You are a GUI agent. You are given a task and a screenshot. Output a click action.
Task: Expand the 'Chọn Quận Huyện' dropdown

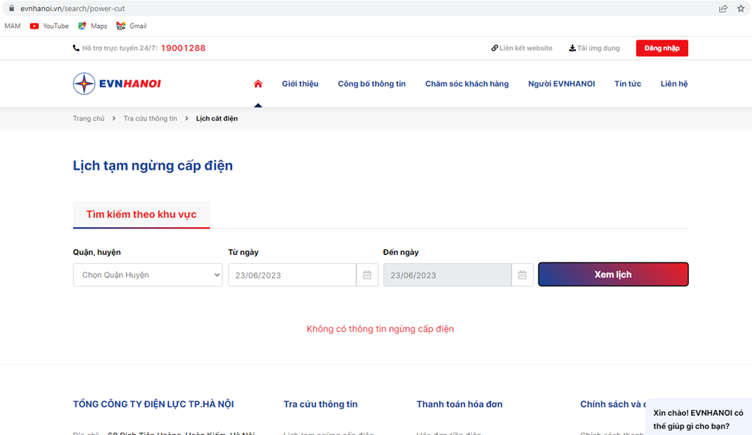148,275
